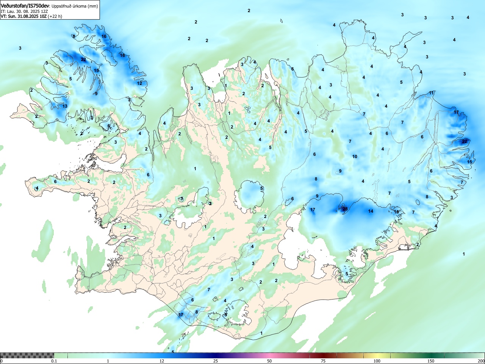Click the "25" label on the color scale
The height and width of the screenshot is (364, 485).
click(216, 361)
